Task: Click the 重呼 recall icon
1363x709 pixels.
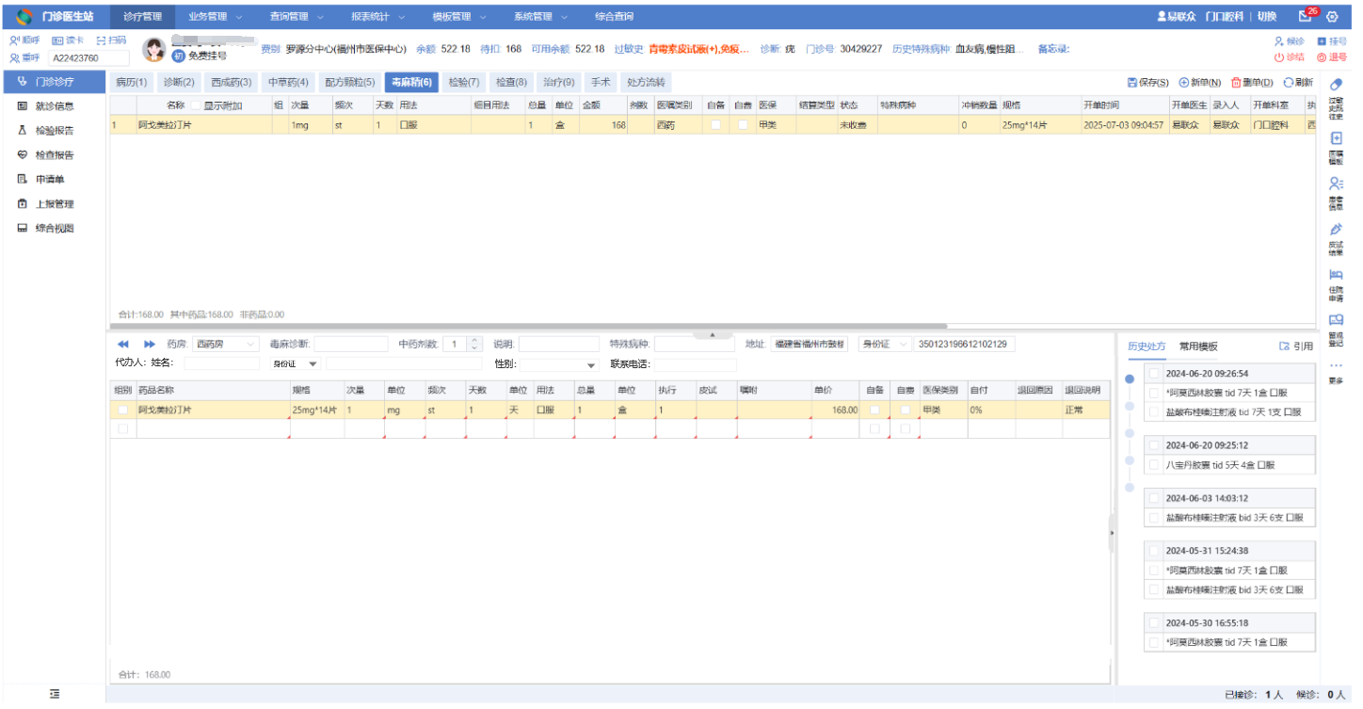Action: [x=14, y=57]
